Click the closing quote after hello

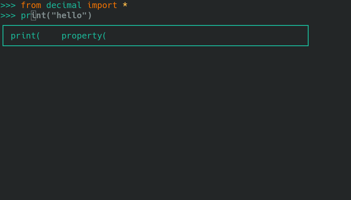tap(84, 16)
